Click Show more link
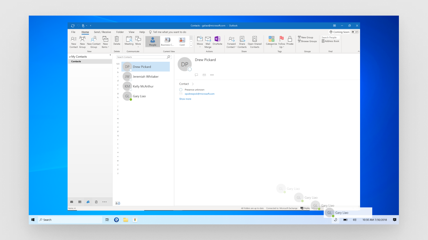This screenshot has height=240, width=428. [x=185, y=99]
